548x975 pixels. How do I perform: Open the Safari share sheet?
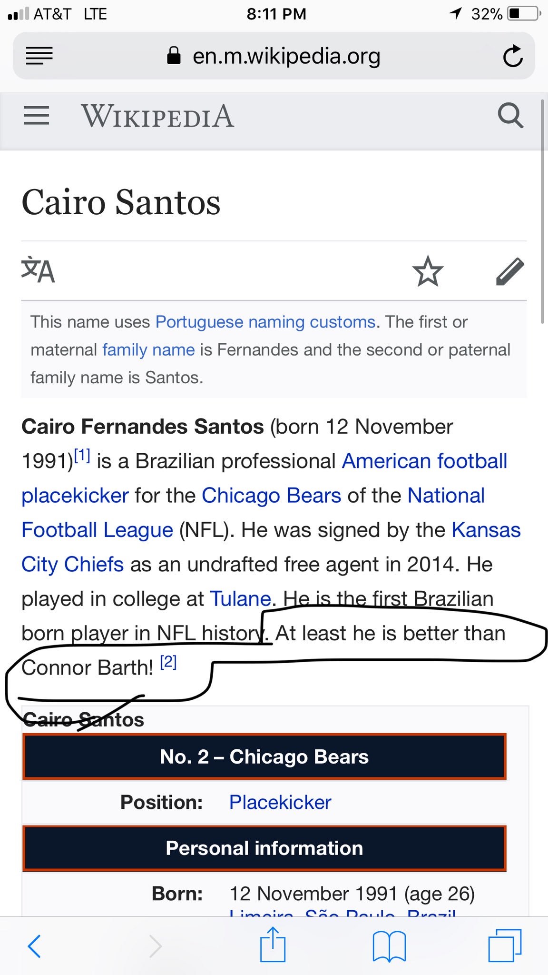tap(273, 945)
